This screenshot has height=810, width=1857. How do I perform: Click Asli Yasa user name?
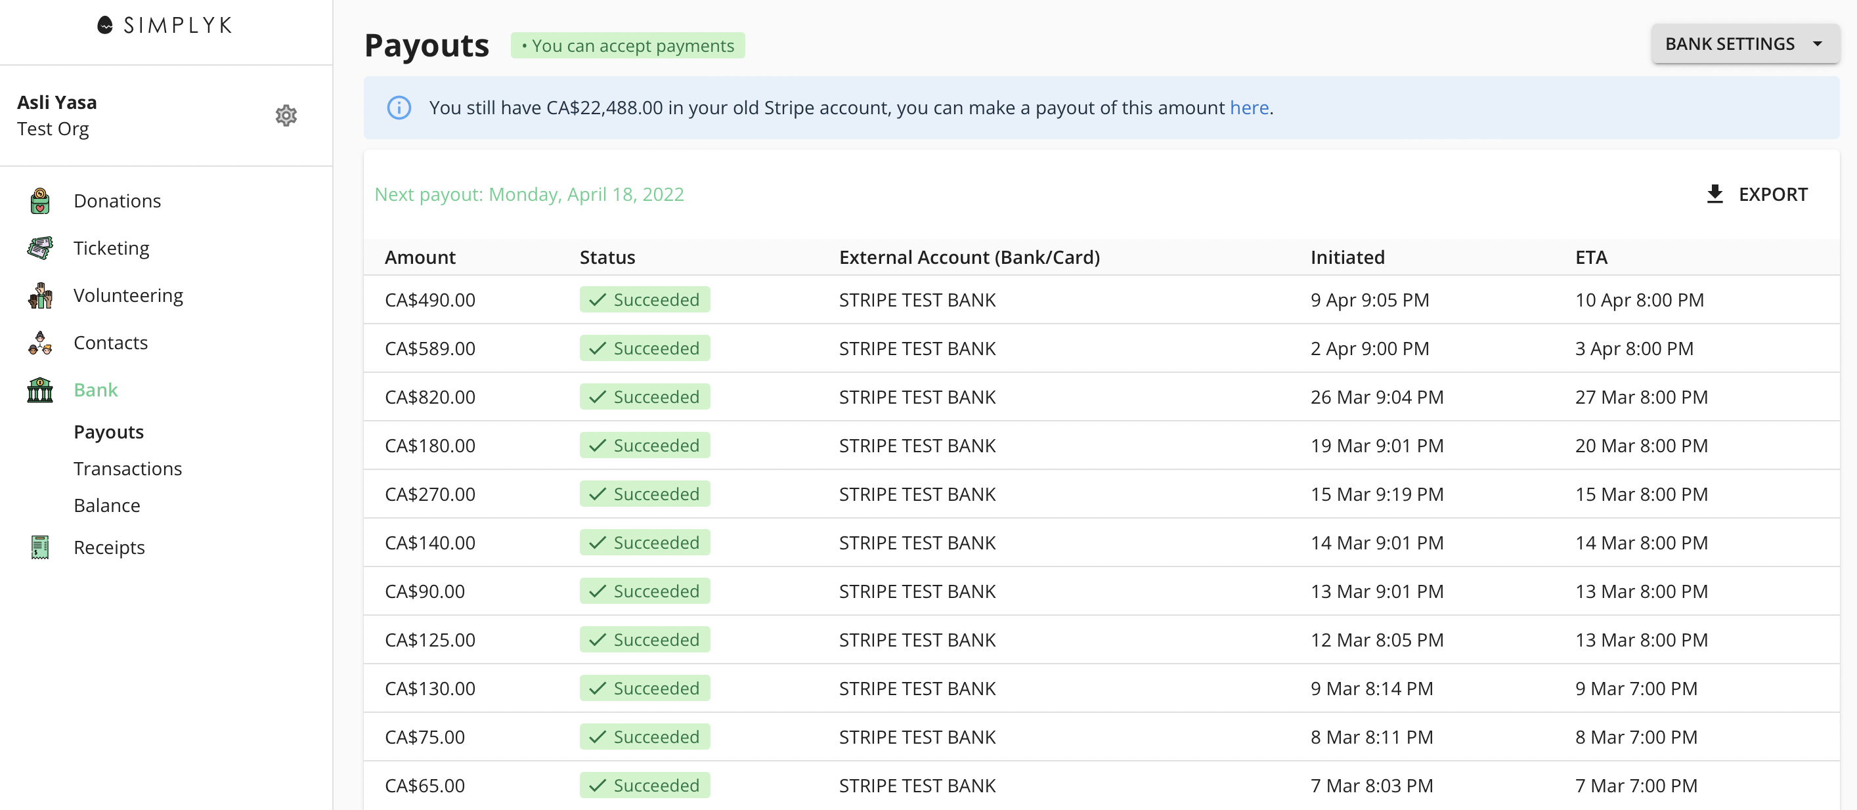(x=57, y=102)
